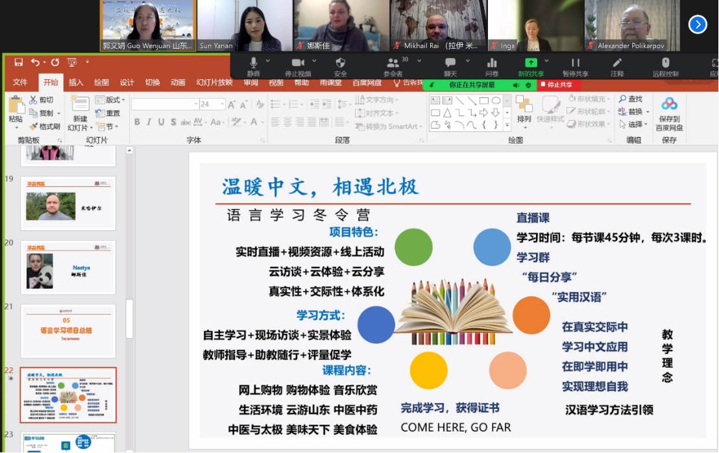The height and width of the screenshot is (453, 719).
Task: Open the Arrange (排列) menu
Action: coord(524,112)
